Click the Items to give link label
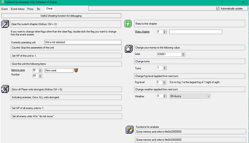The image size is (249, 143). (18, 70)
